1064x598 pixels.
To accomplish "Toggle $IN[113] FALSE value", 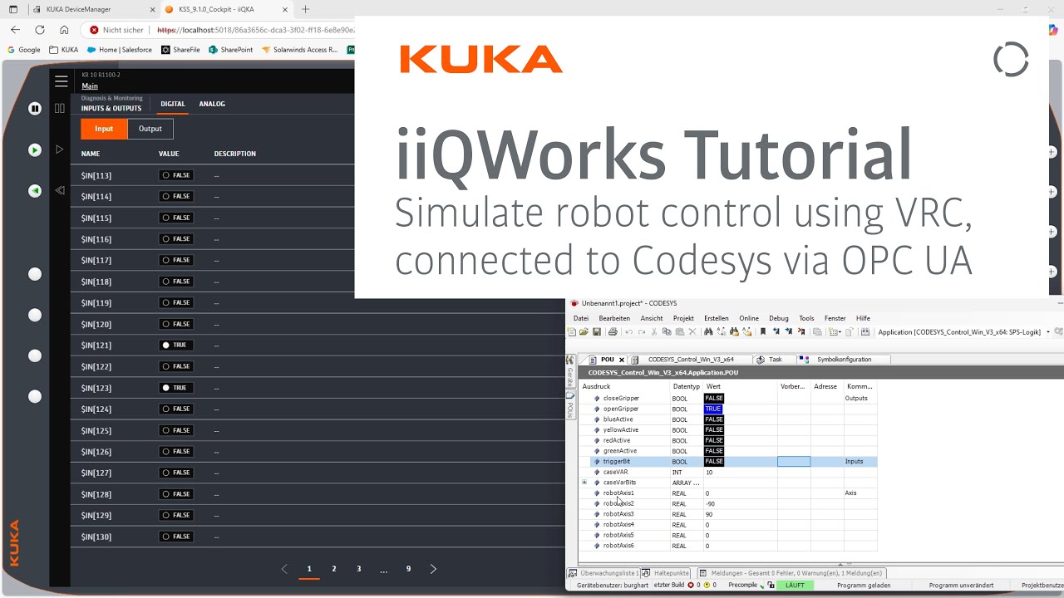I will (176, 175).
